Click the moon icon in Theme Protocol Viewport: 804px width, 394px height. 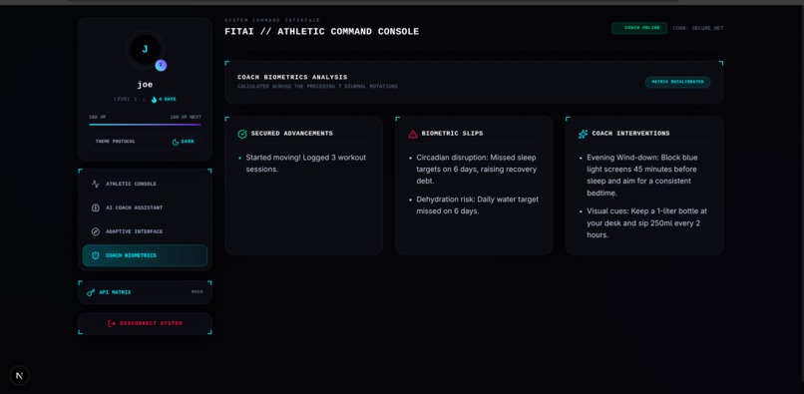[176, 142]
